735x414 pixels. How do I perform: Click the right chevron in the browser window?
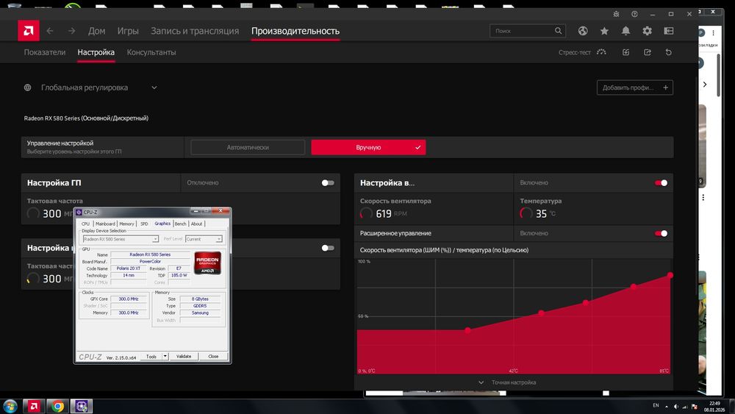pyautogui.click(x=705, y=85)
